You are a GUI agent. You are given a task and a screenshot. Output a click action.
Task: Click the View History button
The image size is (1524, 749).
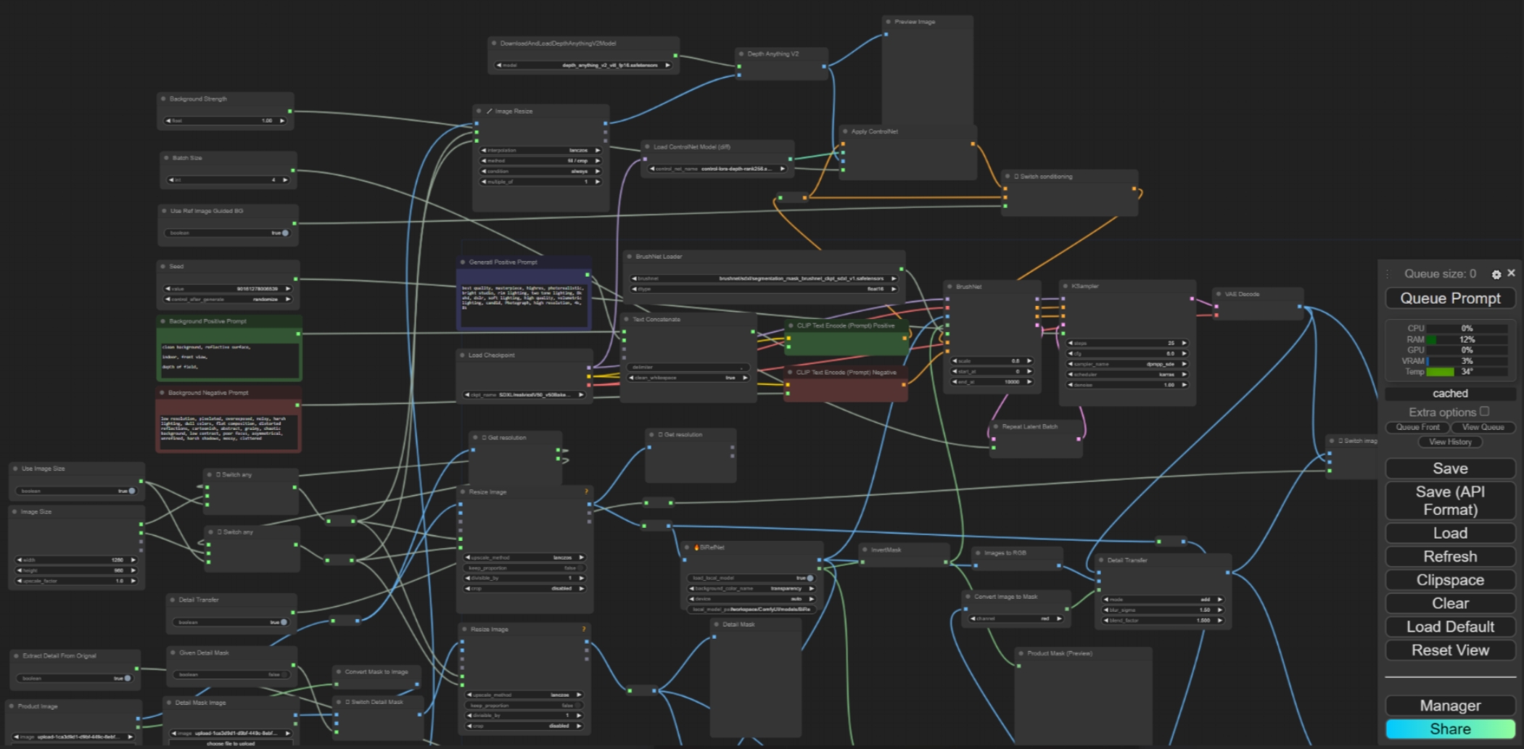[1449, 442]
